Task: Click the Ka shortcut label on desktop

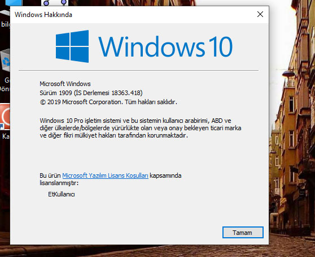Action: click(x=6, y=136)
